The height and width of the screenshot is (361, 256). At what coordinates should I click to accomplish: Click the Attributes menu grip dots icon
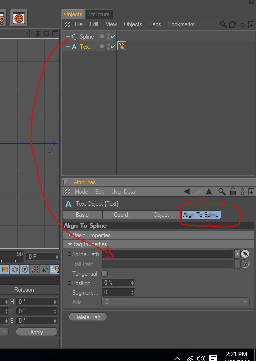(x=67, y=191)
